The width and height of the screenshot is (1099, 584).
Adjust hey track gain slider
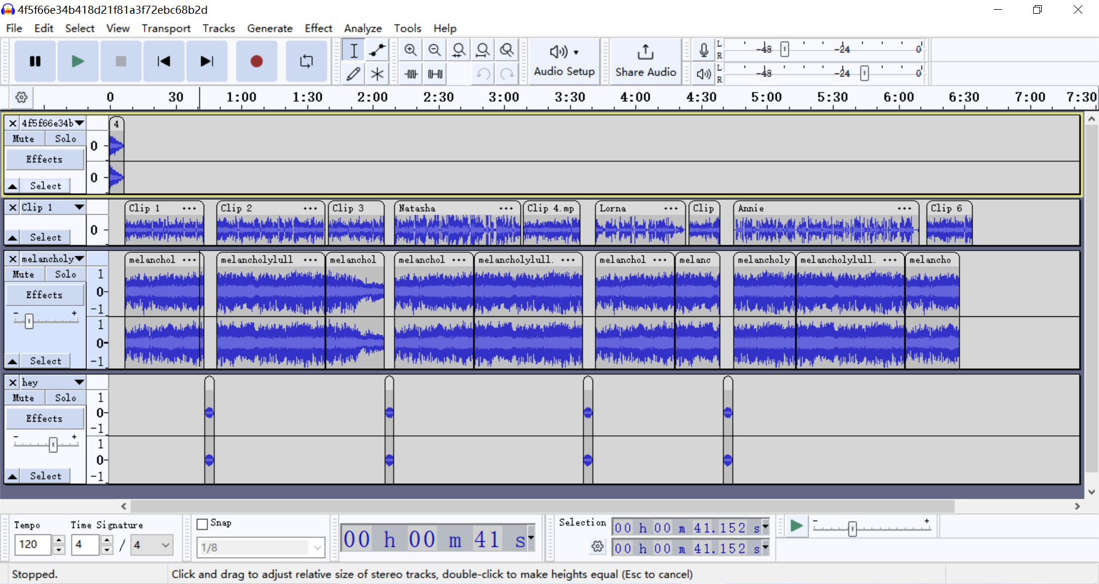53,444
